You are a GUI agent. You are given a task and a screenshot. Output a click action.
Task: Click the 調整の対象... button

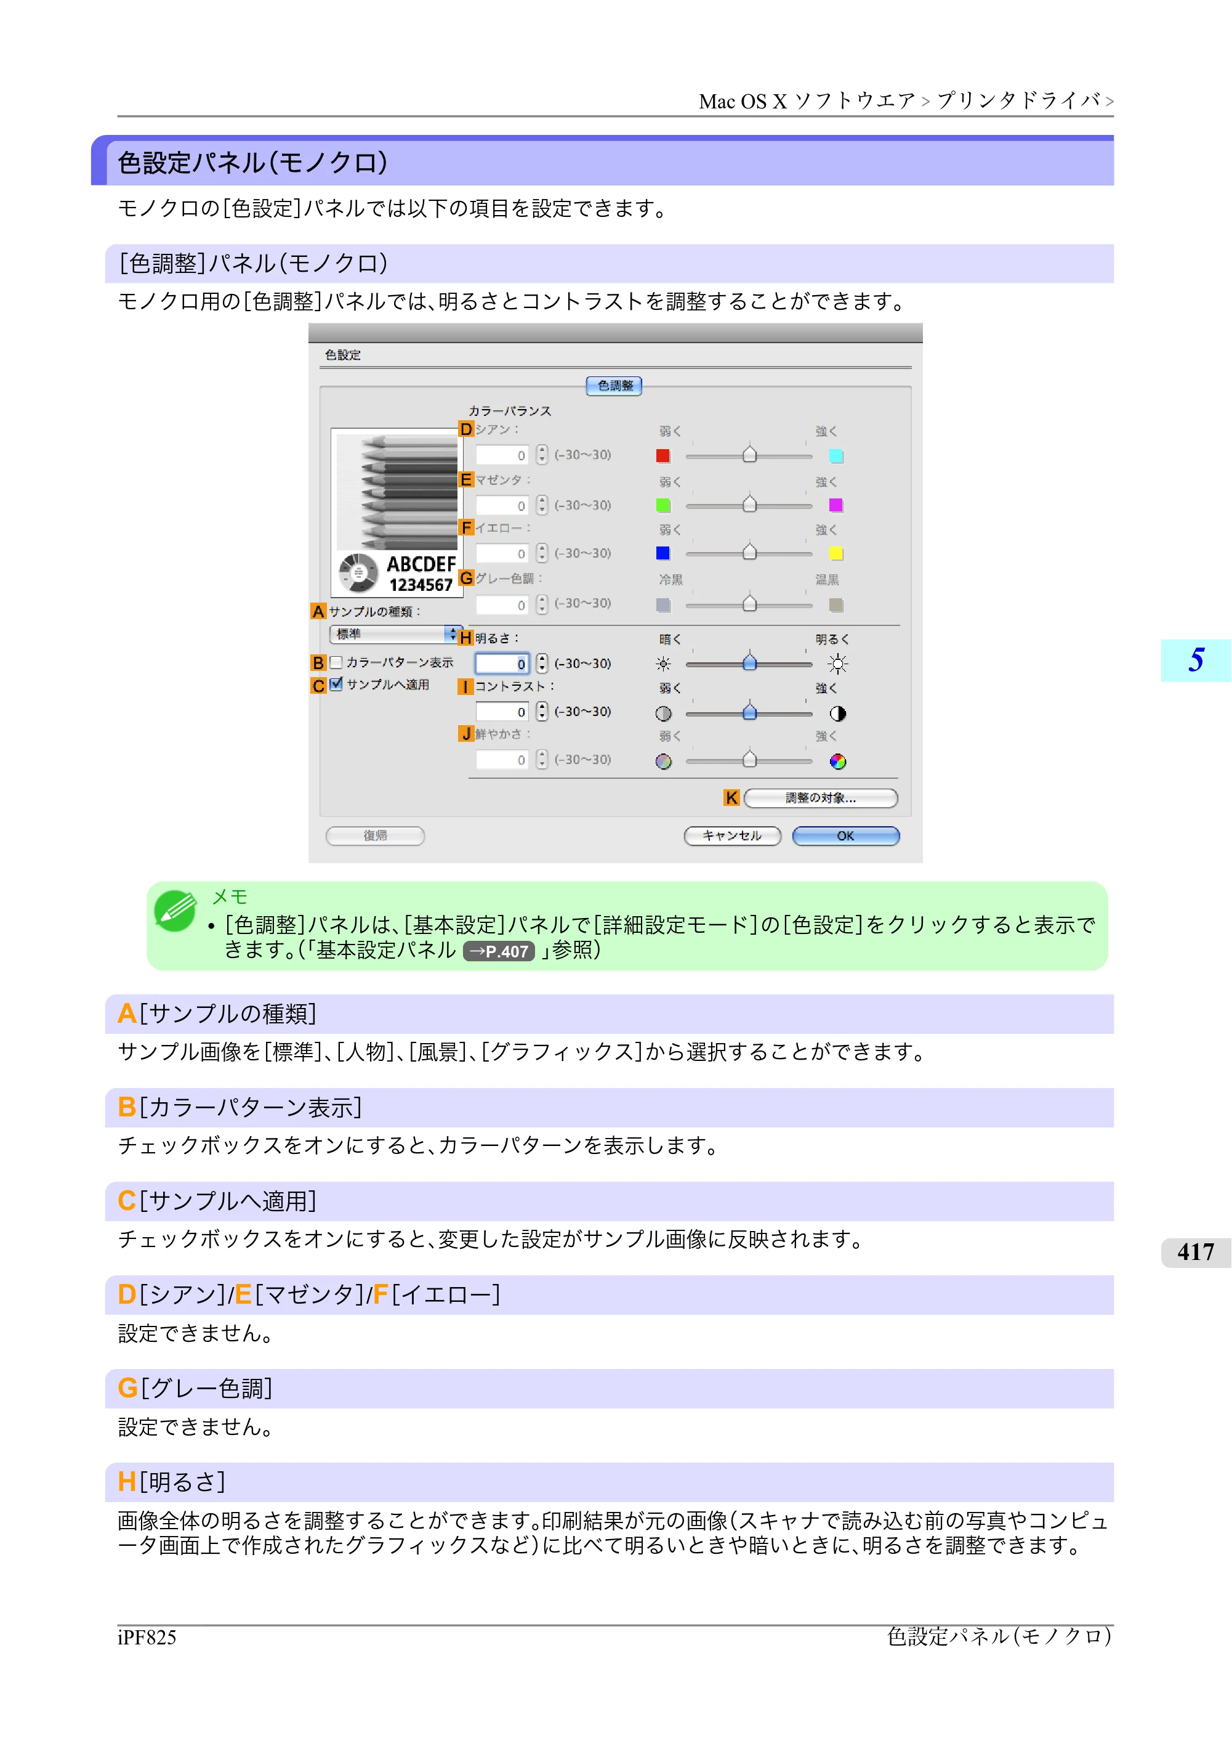coord(821,798)
